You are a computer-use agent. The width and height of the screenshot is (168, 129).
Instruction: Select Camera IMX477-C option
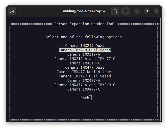tap(84, 89)
